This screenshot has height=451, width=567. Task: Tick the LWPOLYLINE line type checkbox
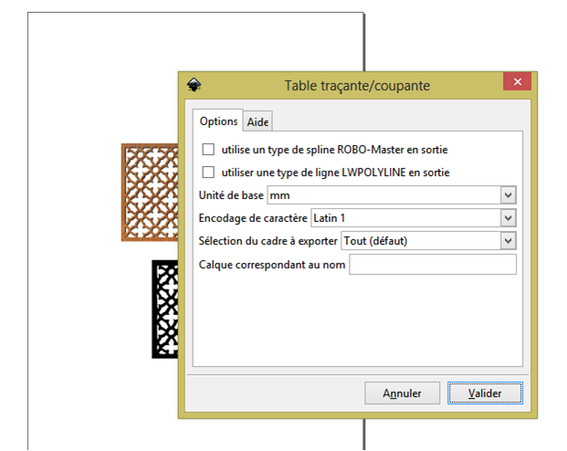tap(208, 173)
